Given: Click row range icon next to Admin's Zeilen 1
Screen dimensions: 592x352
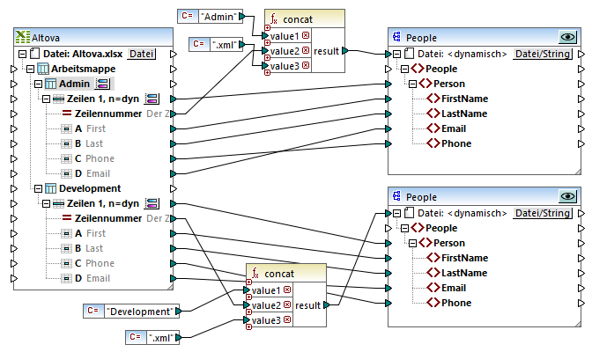Looking at the screenshot, I should click(152, 99).
